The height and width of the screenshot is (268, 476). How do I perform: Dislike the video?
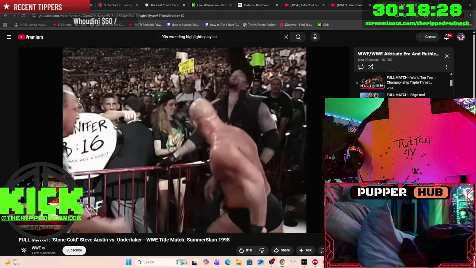tap(262, 250)
